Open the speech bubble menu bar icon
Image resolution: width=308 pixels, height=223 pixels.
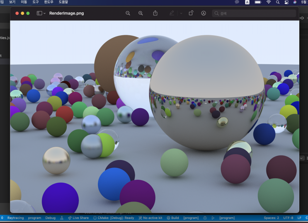237,2
